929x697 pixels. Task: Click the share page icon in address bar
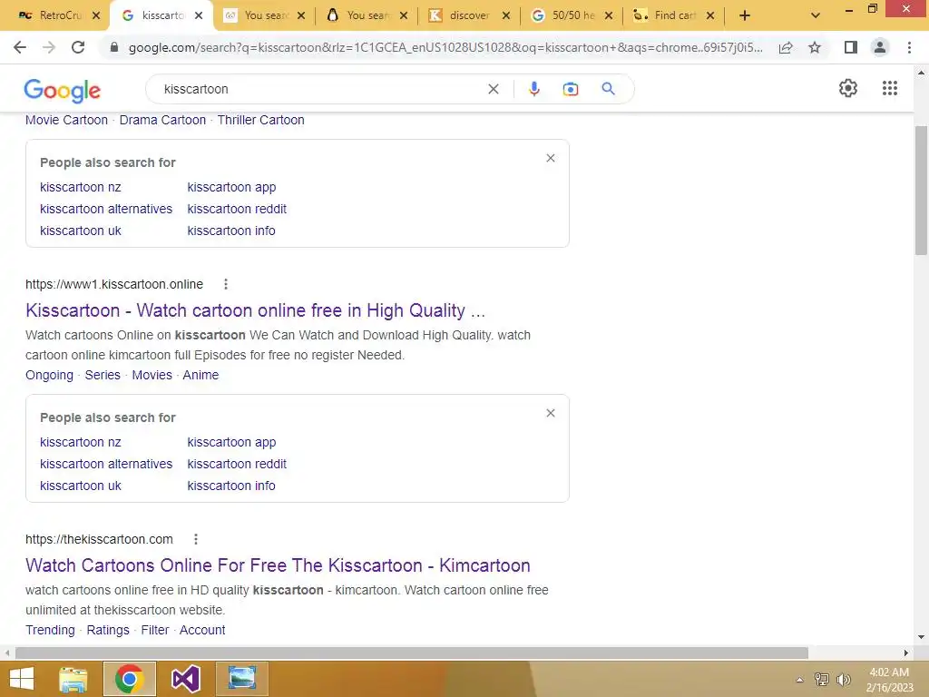coord(786,47)
